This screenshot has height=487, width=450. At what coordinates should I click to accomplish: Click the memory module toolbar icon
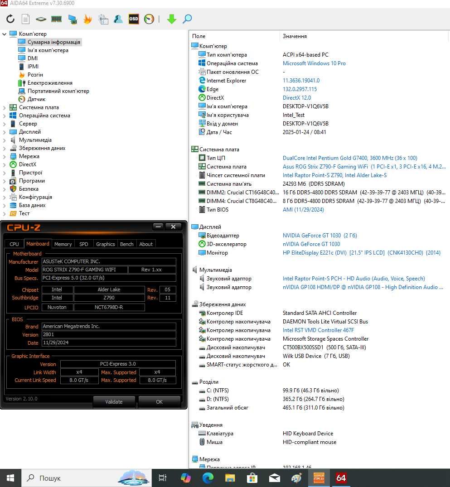tap(56, 19)
